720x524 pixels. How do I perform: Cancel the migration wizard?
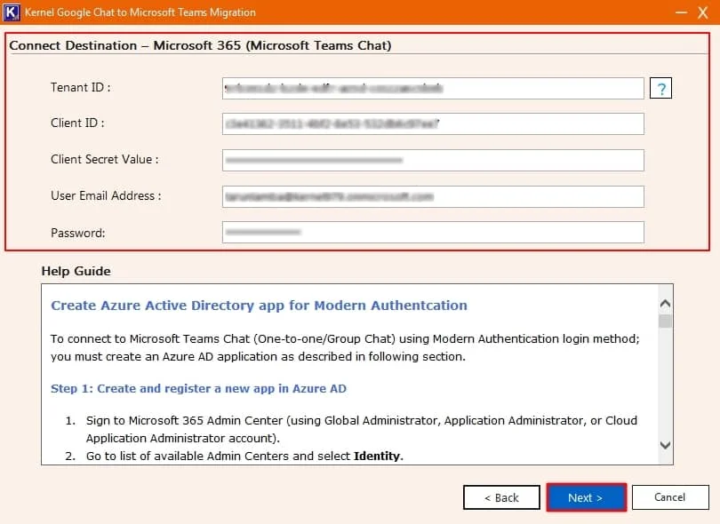670,497
